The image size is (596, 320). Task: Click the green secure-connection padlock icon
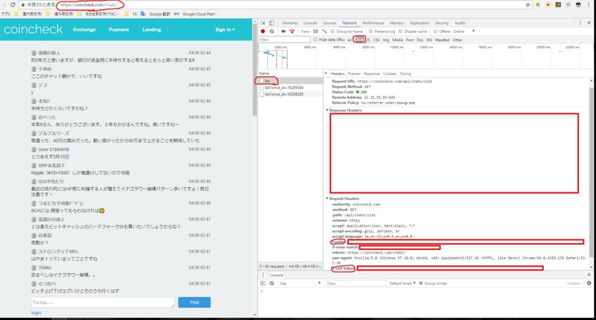[x=23, y=5]
